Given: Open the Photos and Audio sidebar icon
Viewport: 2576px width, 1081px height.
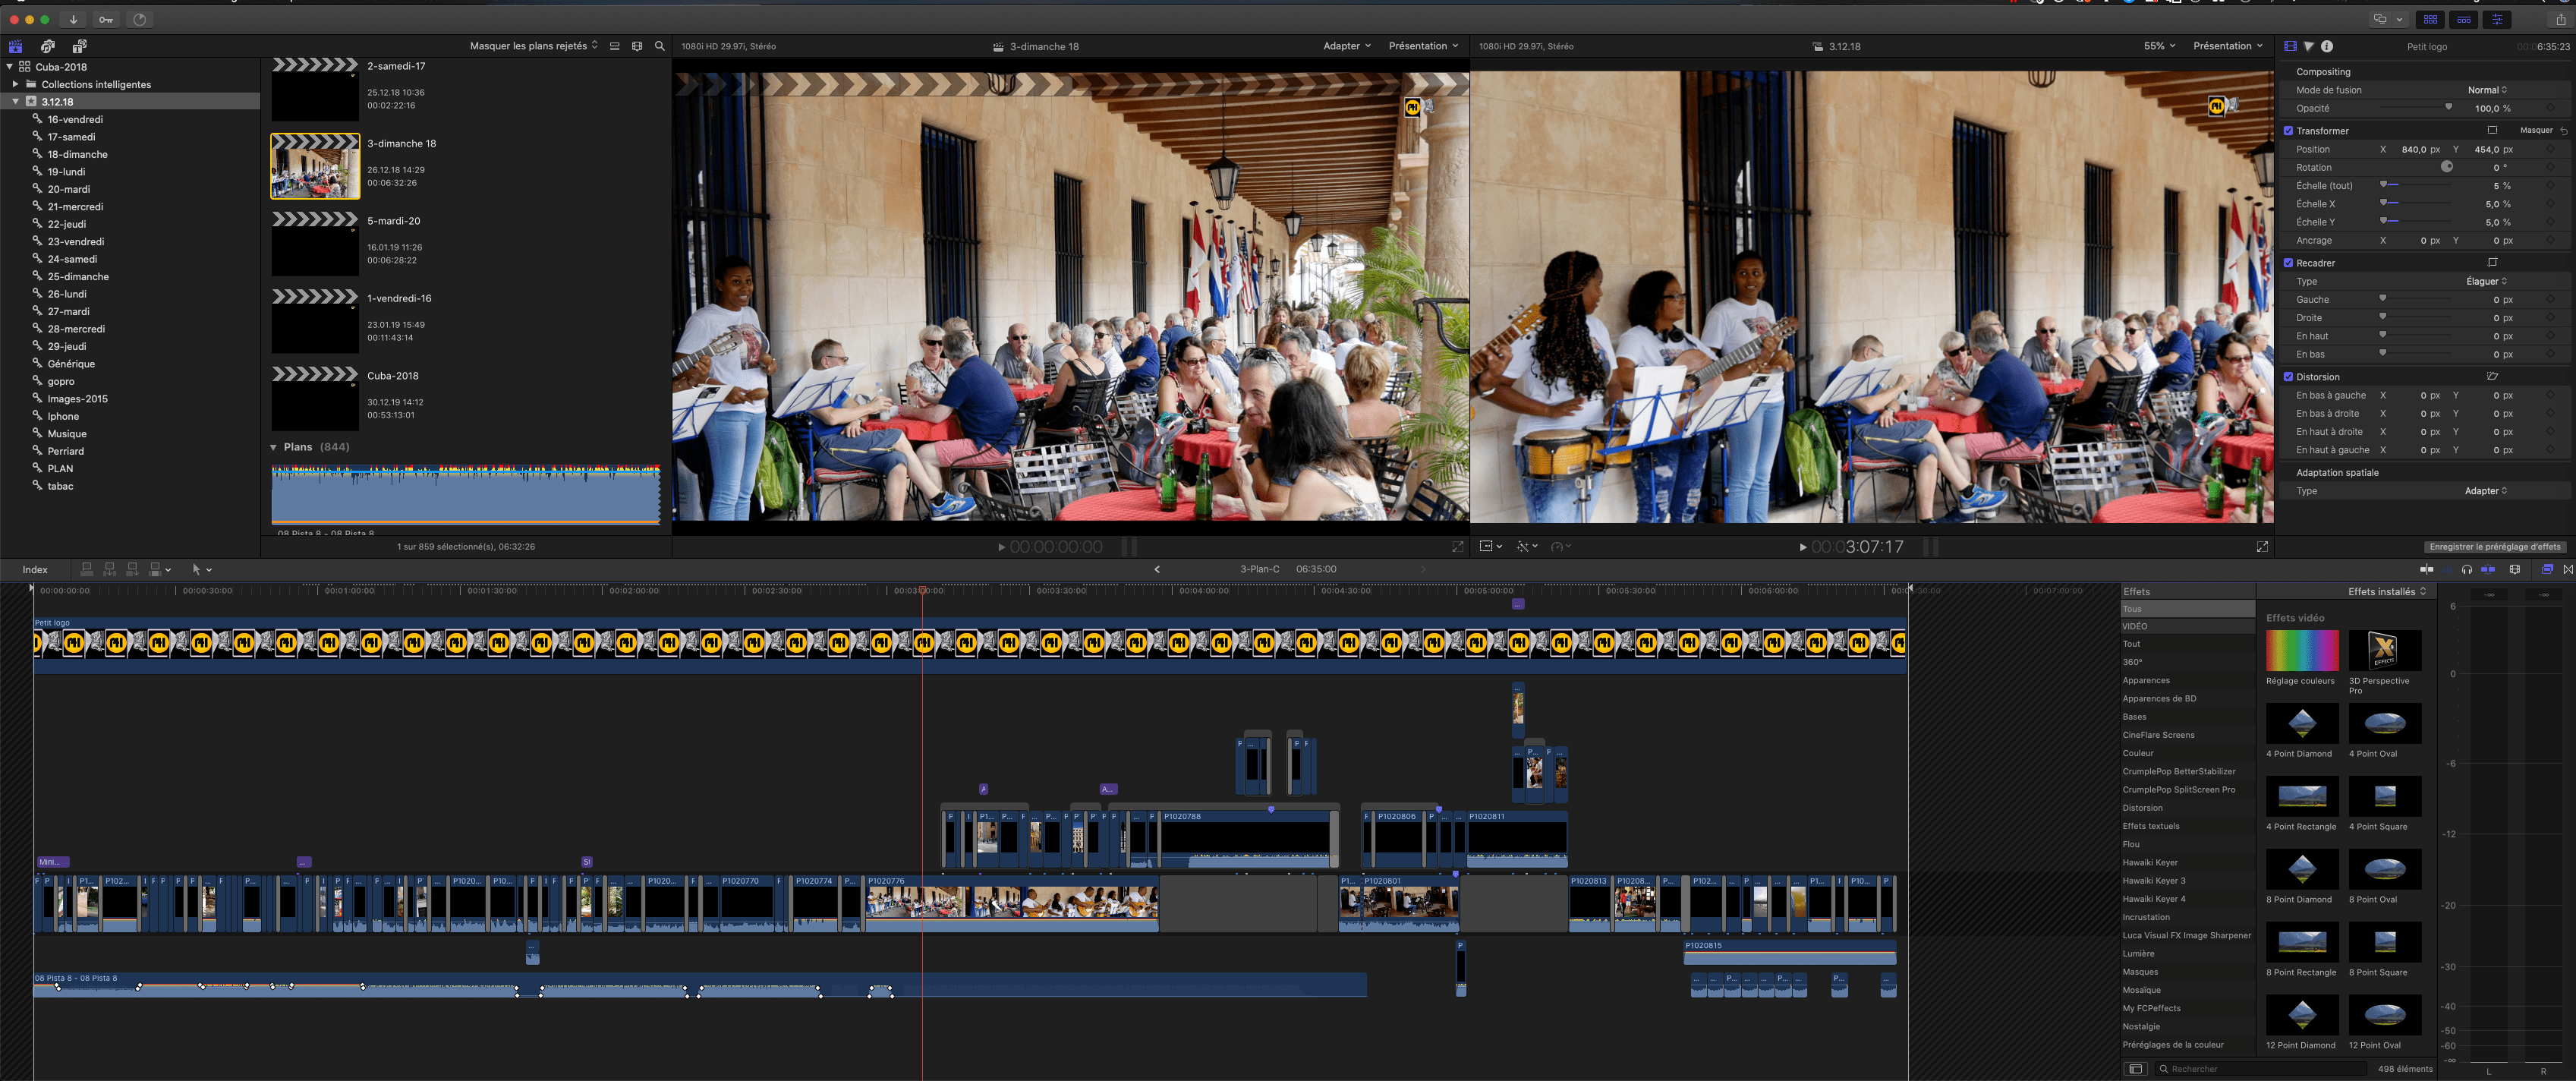Looking at the screenshot, I should 47,46.
